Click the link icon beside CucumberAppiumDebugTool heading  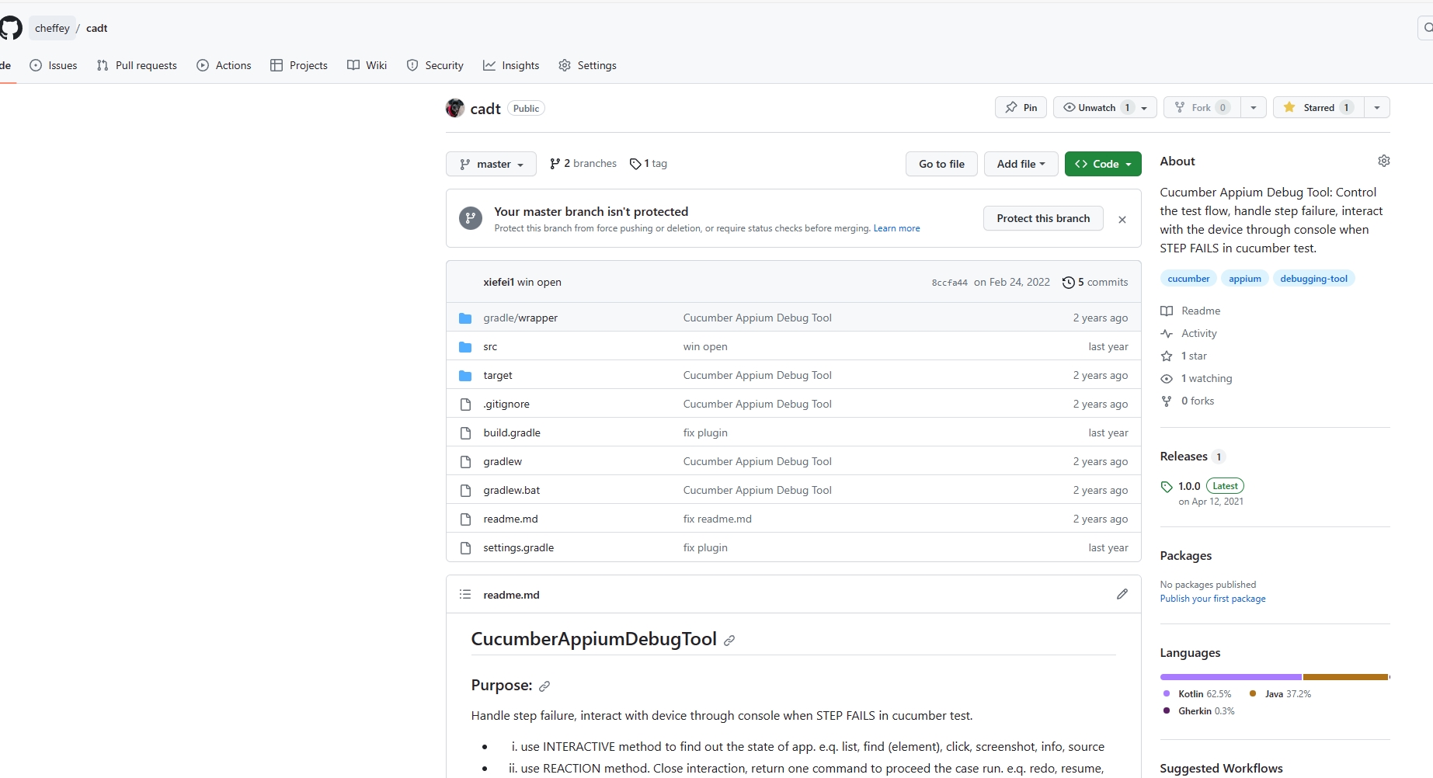click(729, 641)
